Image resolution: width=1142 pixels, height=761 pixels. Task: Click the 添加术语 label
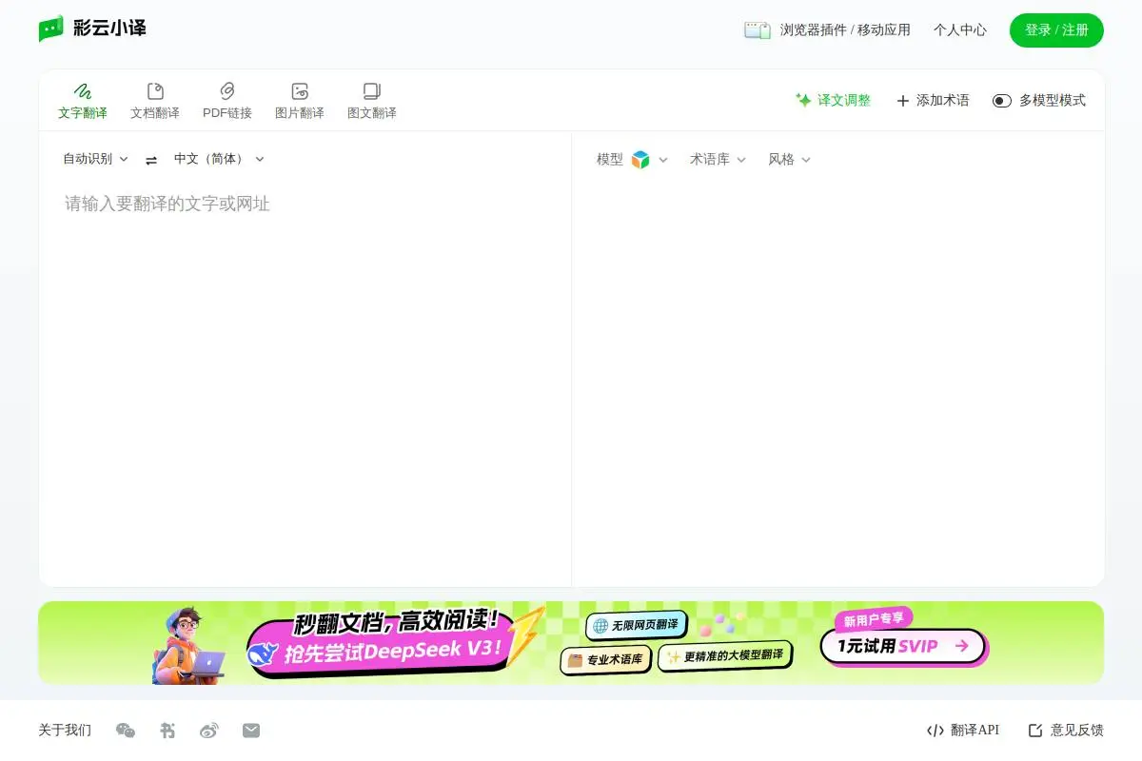coord(943,100)
